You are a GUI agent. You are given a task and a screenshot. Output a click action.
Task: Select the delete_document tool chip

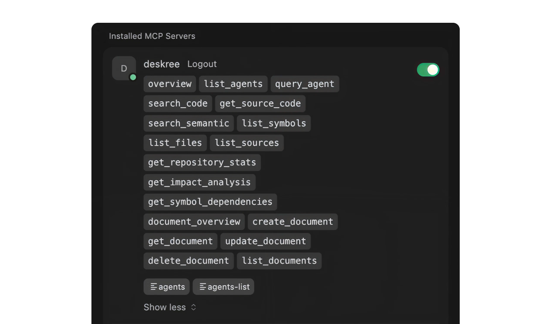click(188, 261)
